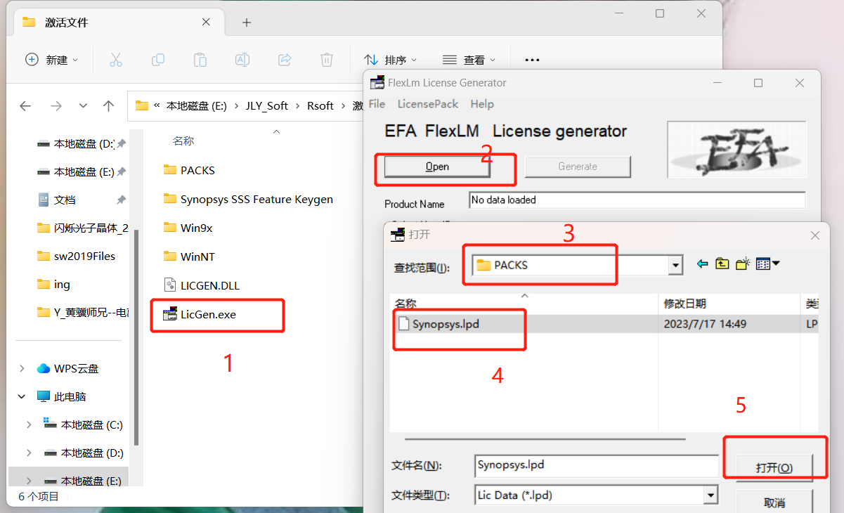844x513 pixels.
Task: Click the Open button in License generator
Action: pyautogui.click(x=437, y=167)
